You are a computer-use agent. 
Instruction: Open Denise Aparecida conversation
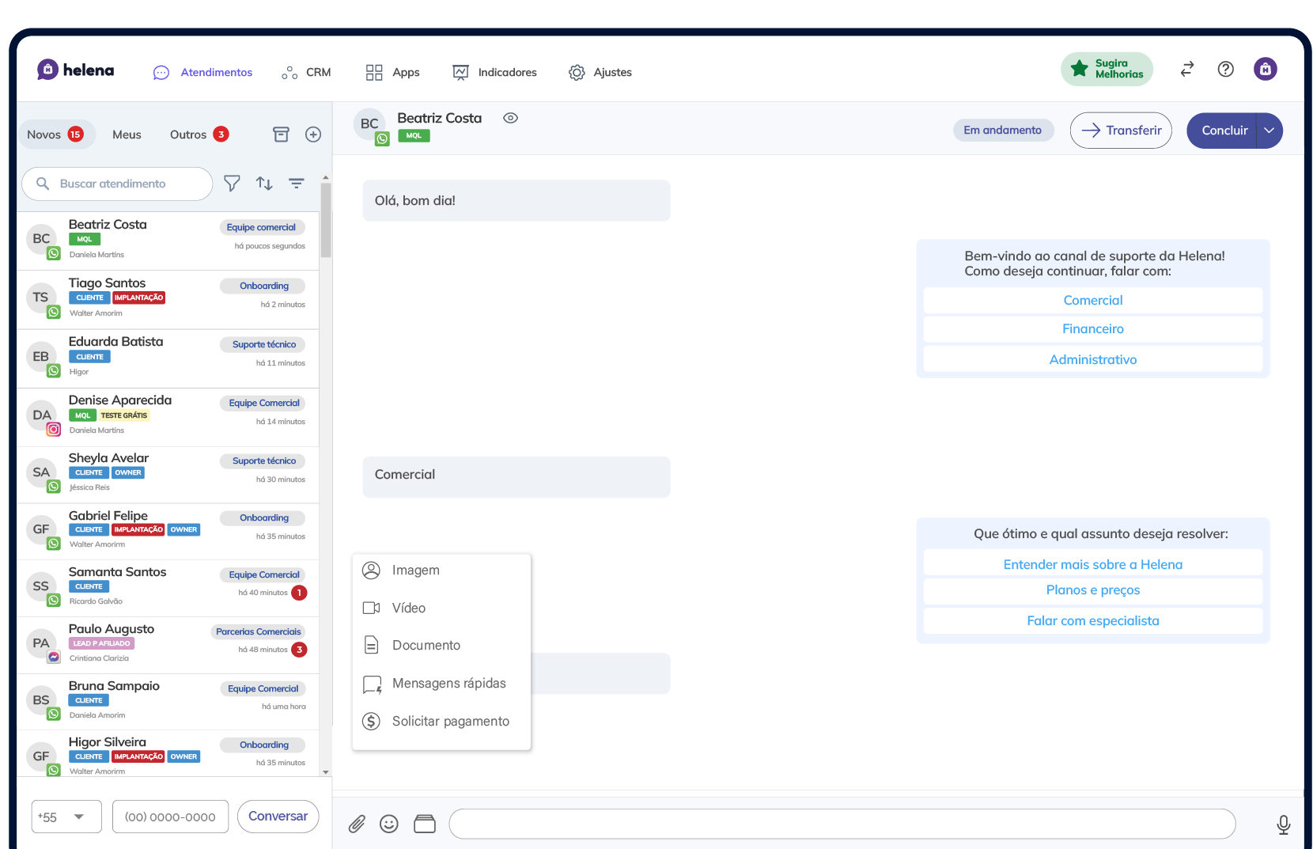(168, 417)
